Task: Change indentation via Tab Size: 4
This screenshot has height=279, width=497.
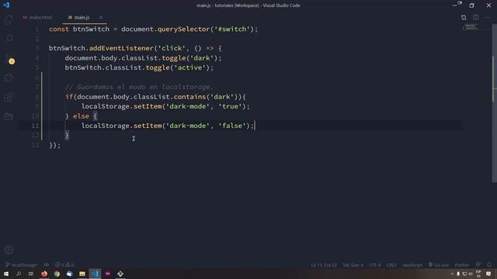Action: click(353, 265)
